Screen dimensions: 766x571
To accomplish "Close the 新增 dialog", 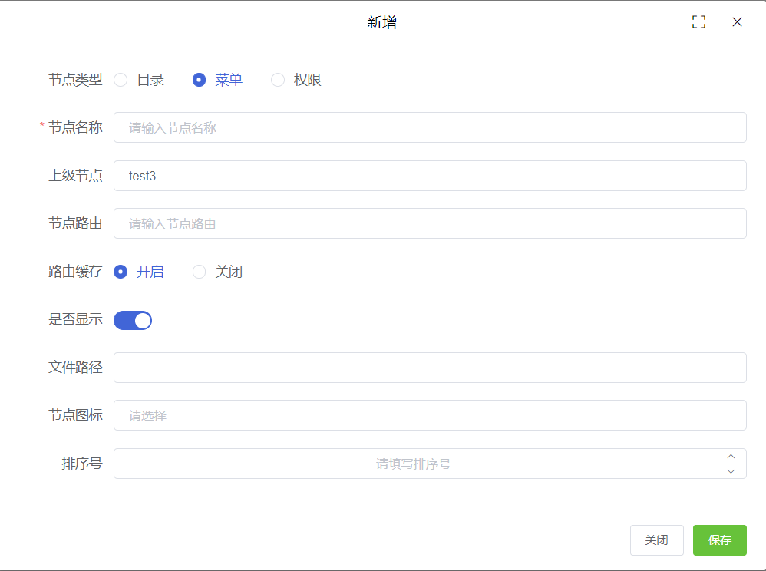I will 737,21.
